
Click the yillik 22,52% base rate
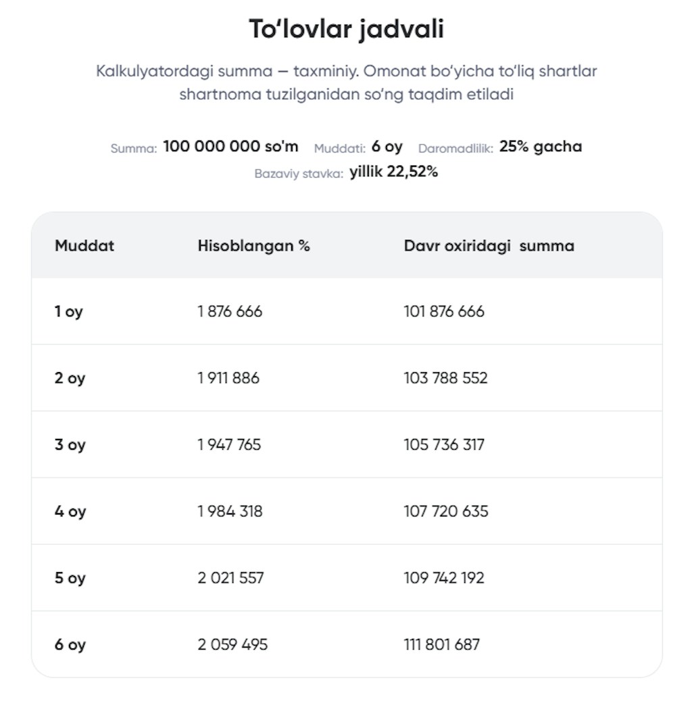[x=393, y=172]
